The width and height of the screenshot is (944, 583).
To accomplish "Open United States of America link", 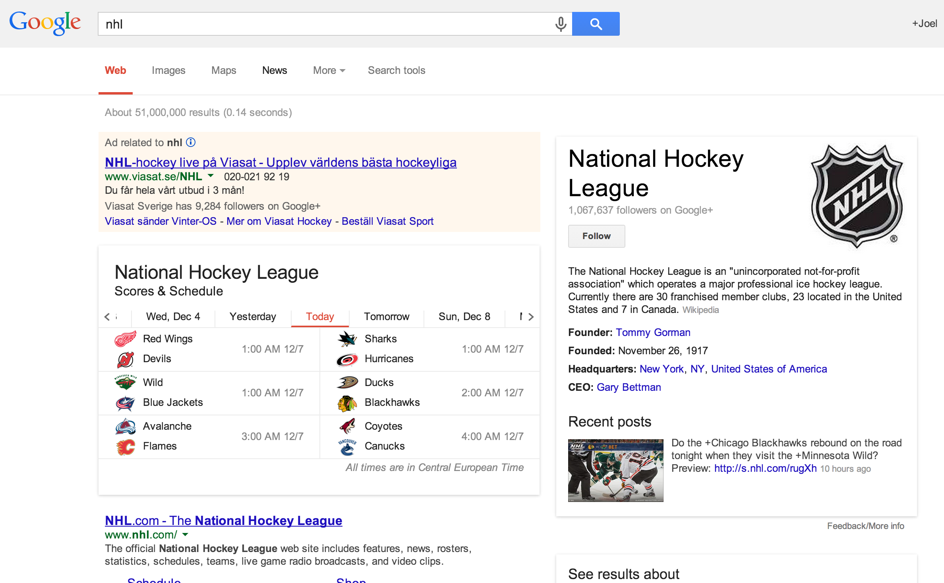I will click(769, 369).
